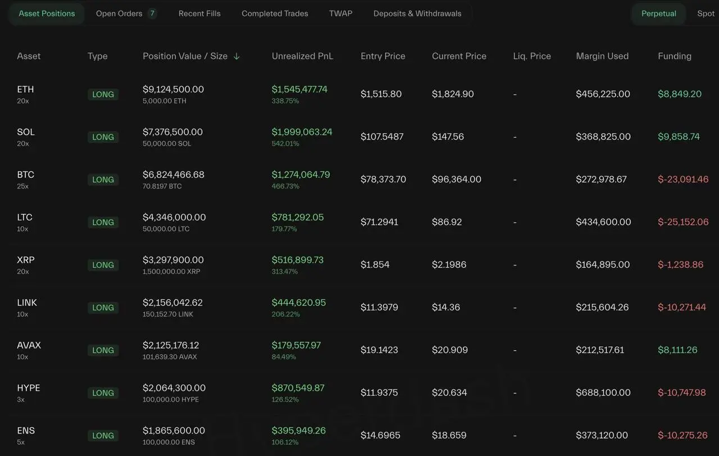Click ETH position value $9,124,500.00
Image resolution: width=719 pixels, height=456 pixels.
173,89
